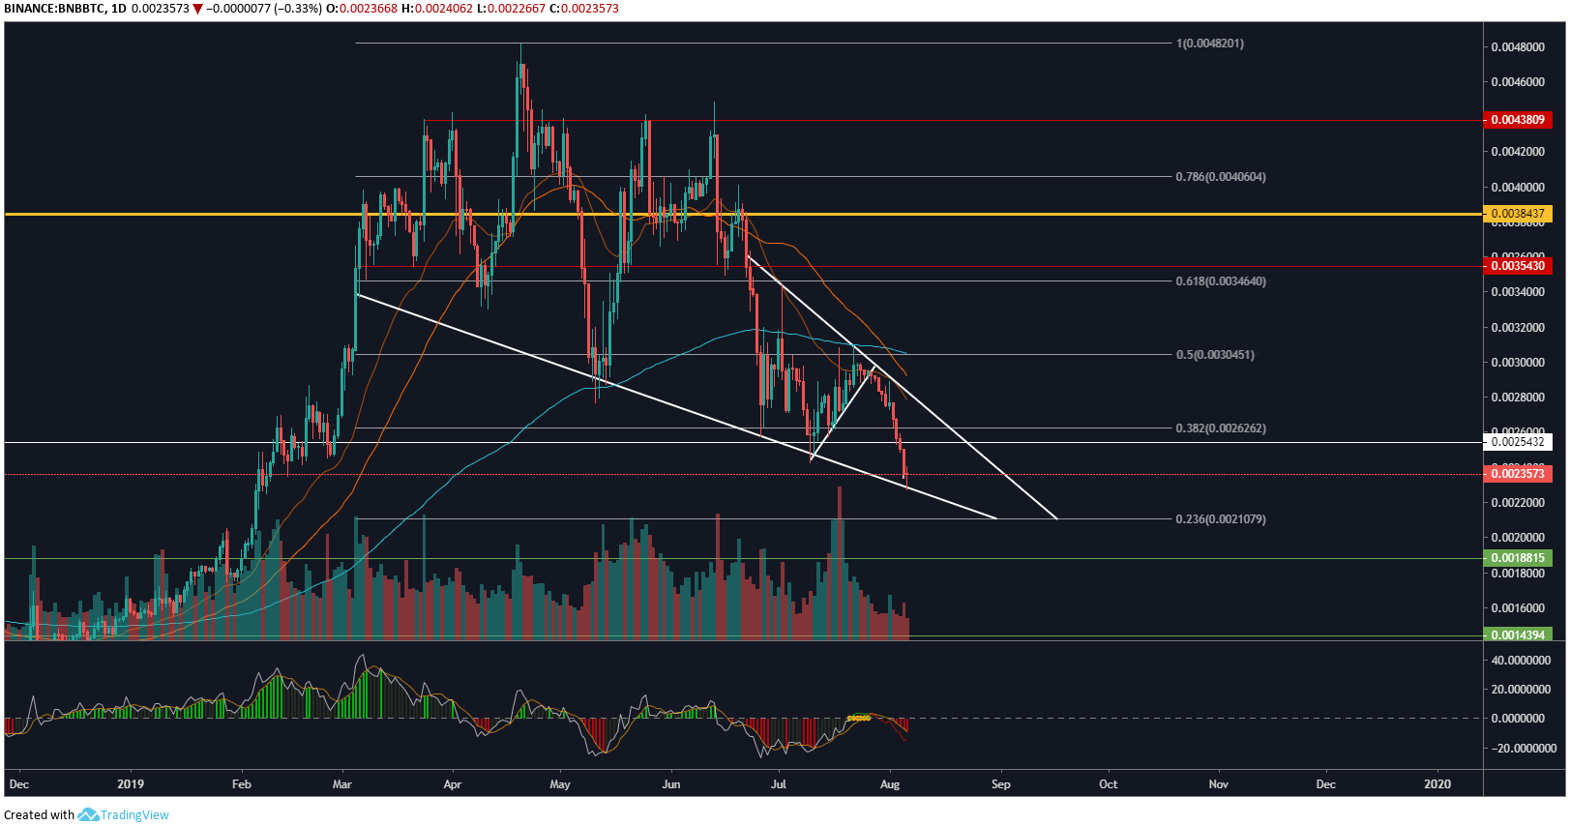The height and width of the screenshot is (826, 1570).
Task: Click the Mar date on time axis
Action: click(341, 784)
